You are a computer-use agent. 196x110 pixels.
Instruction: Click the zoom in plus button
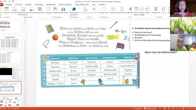[x=192, y=108]
